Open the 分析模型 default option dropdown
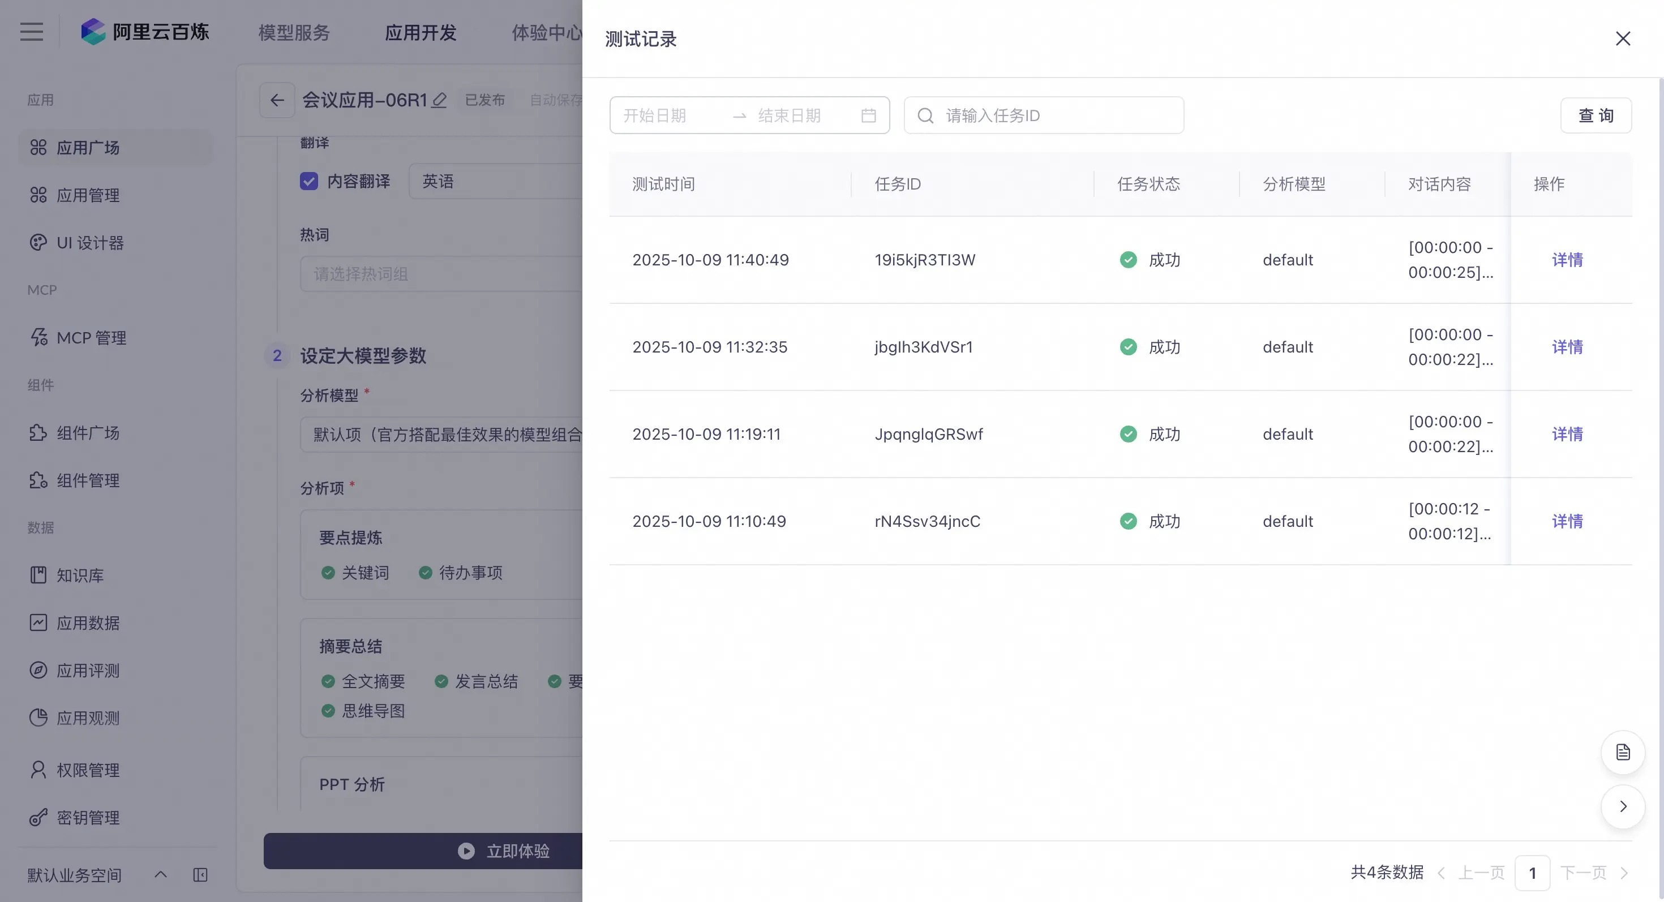This screenshot has width=1664, height=902. (x=446, y=435)
